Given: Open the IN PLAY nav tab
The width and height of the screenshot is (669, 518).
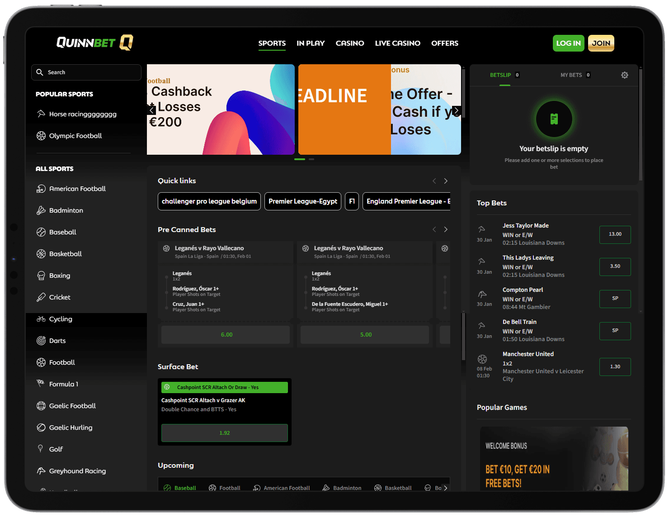Looking at the screenshot, I should point(311,43).
